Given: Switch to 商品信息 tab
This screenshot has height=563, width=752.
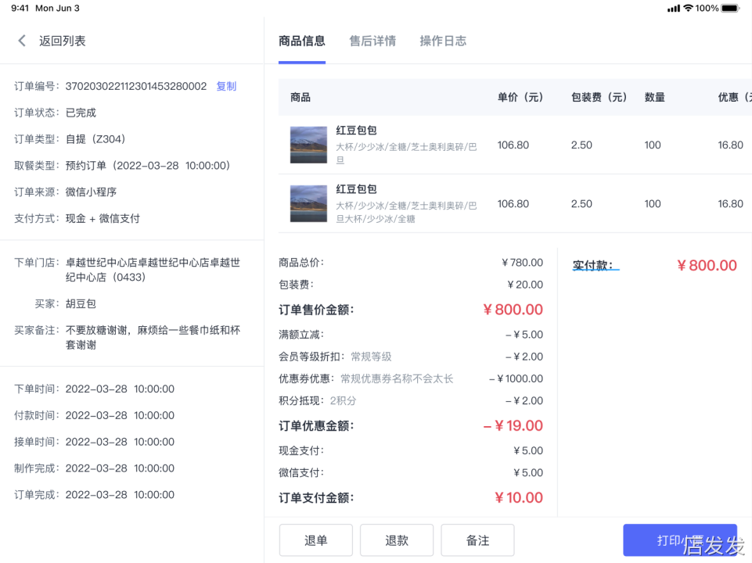Looking at the screenshot, I should click(302, 41).
